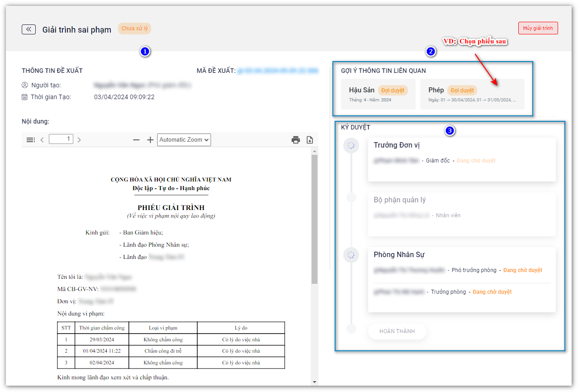Click the HOÀN THÀNH step button

tap(397, 331)
